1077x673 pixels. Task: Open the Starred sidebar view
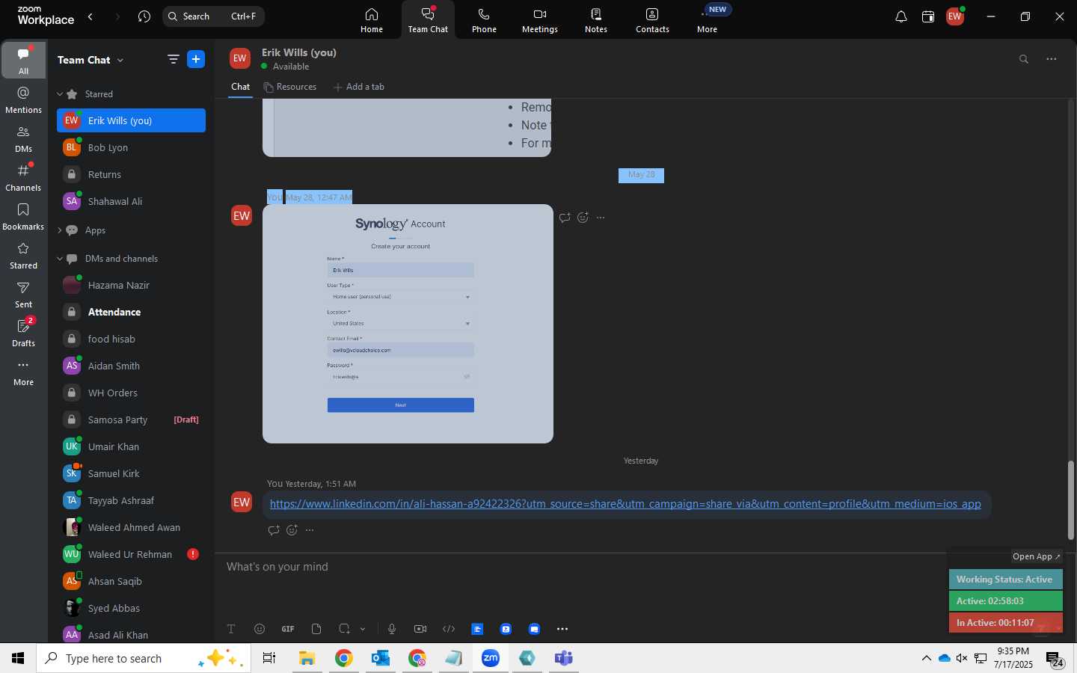click(23, 256)
